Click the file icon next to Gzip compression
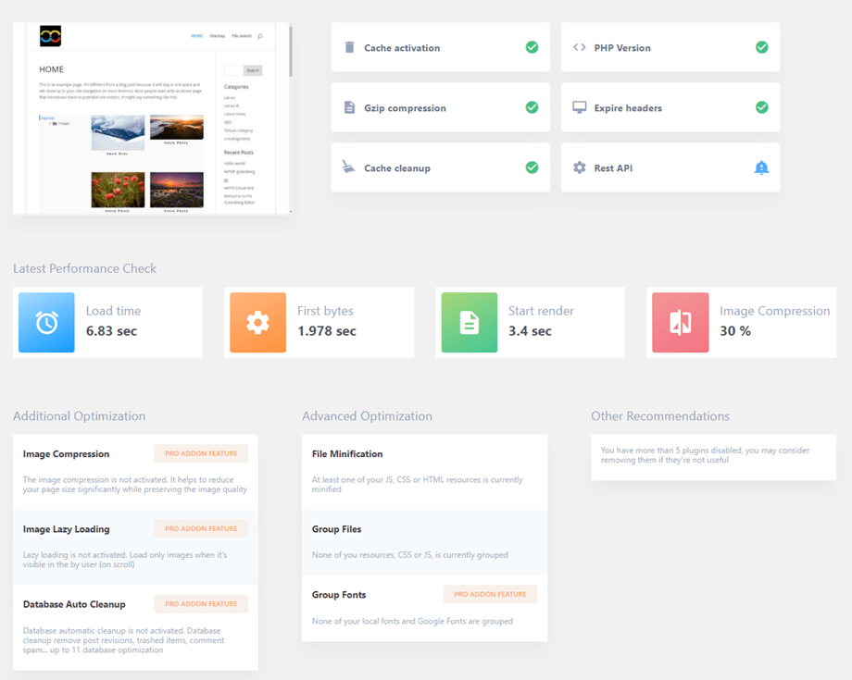The image size is (852, 680). [349, 107]
